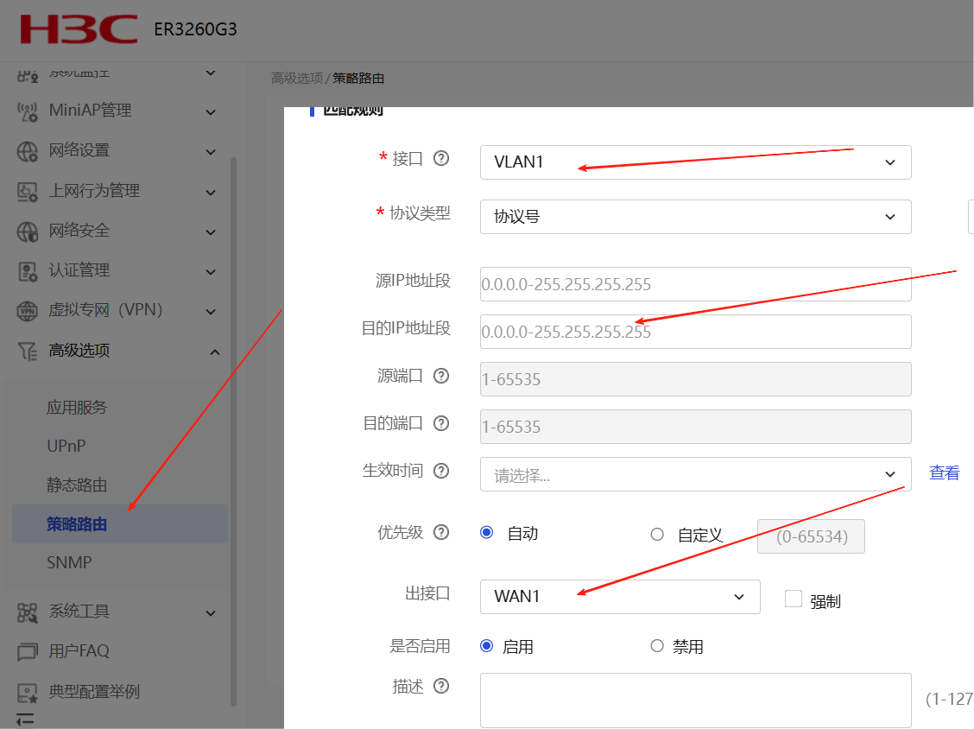
Task: Click help icon next to 描述
Action: 441,686
